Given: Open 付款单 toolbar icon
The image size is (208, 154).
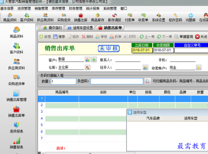Looking at the screenshot, I should pos(130,18).
